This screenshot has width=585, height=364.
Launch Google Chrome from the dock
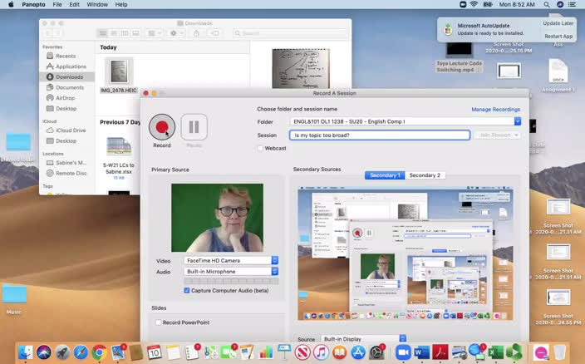tap(99, 352)
